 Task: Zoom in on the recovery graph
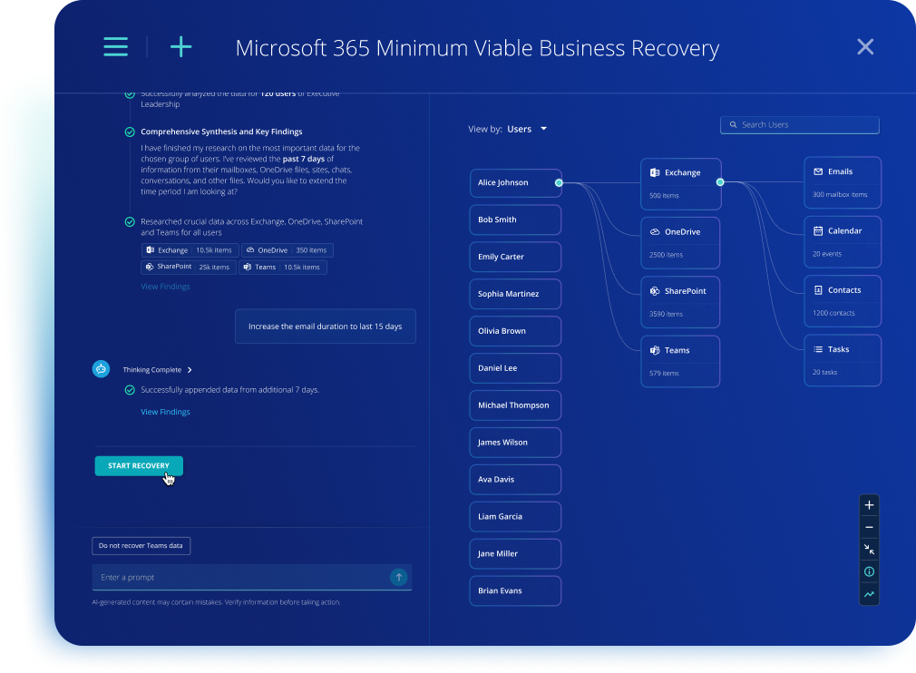coord(868,504)
